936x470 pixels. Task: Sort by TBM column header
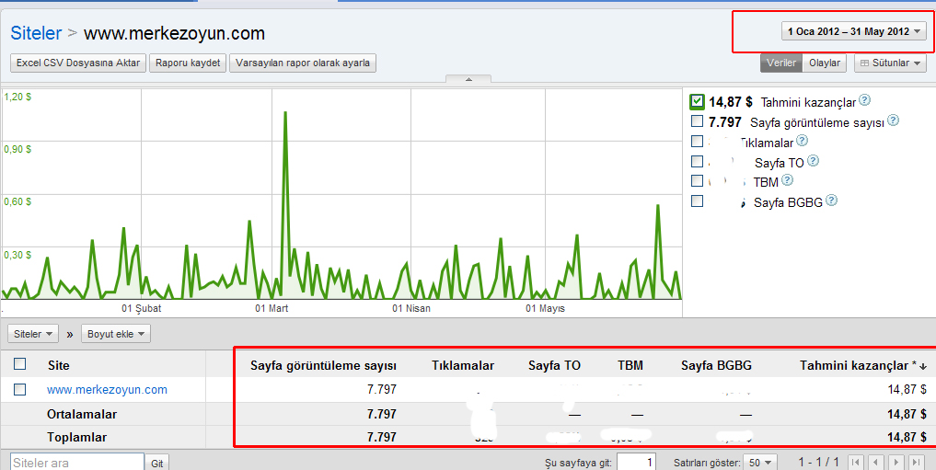630,366
